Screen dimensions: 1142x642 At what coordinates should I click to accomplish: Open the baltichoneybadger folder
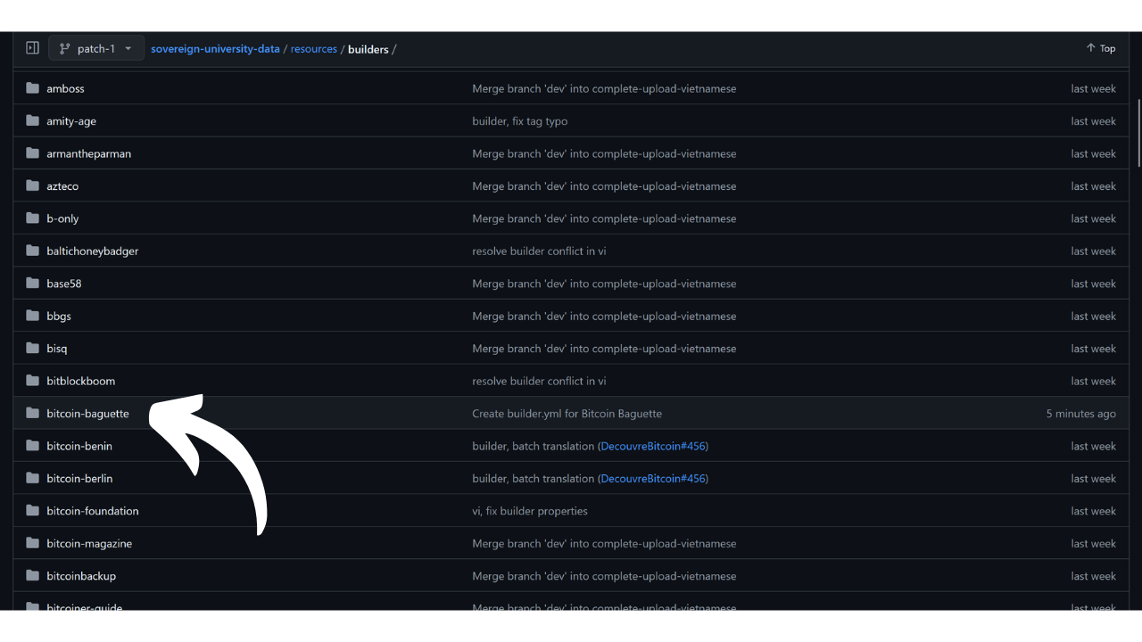pos(92,251)
